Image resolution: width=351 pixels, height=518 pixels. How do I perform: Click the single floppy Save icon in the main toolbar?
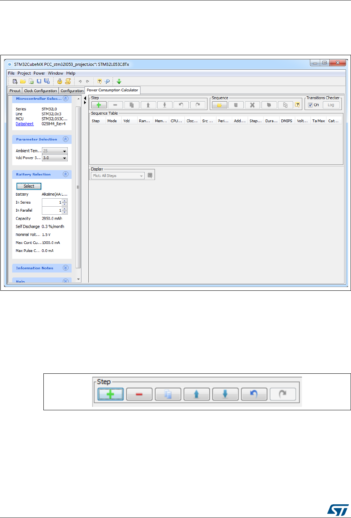[x=39, y=81]
